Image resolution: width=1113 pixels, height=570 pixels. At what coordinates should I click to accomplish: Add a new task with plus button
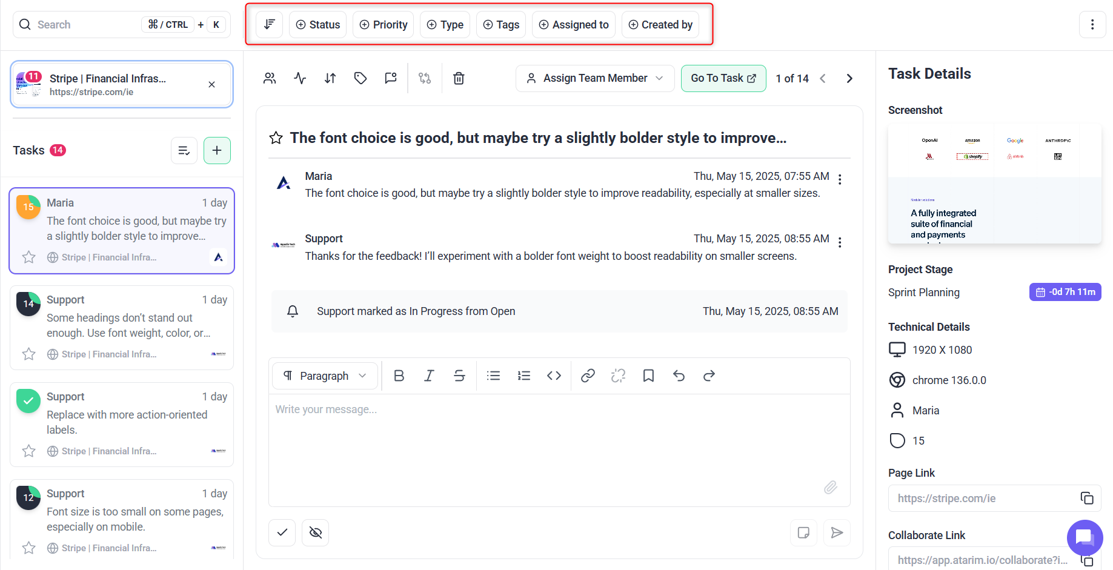217,150
